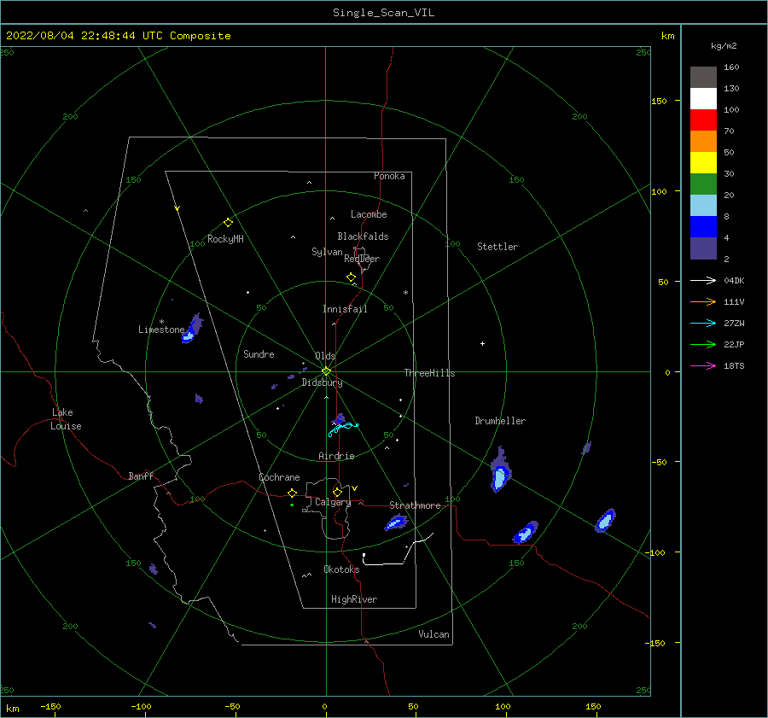
Task: Click the red 100 kg/m2 legend swatch
Action: [x=703, y=120]
